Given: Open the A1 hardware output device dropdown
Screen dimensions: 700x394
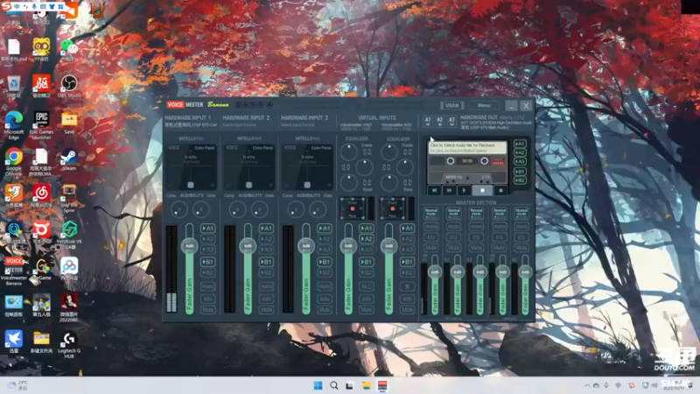Looking at the screenshot, I should (428, 122).
